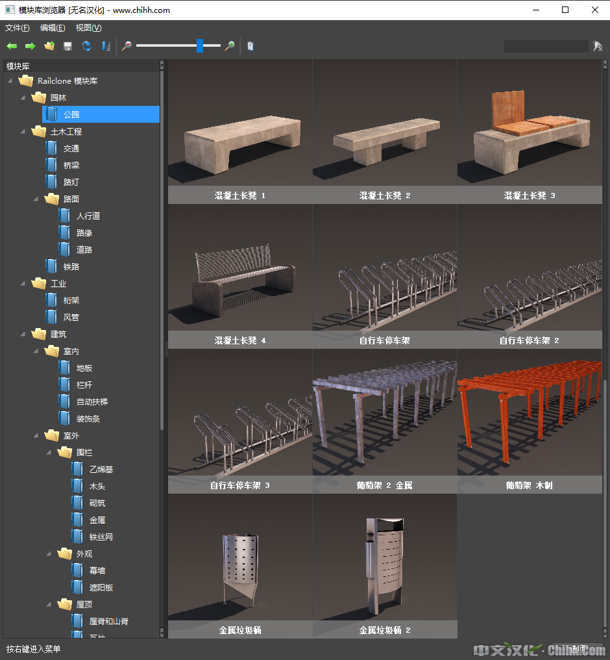Image resolution: width=610 pixels, height=660 pixels.
Task: Click the blue refresh icon in toolbar
Action: (x=86, y=46)
